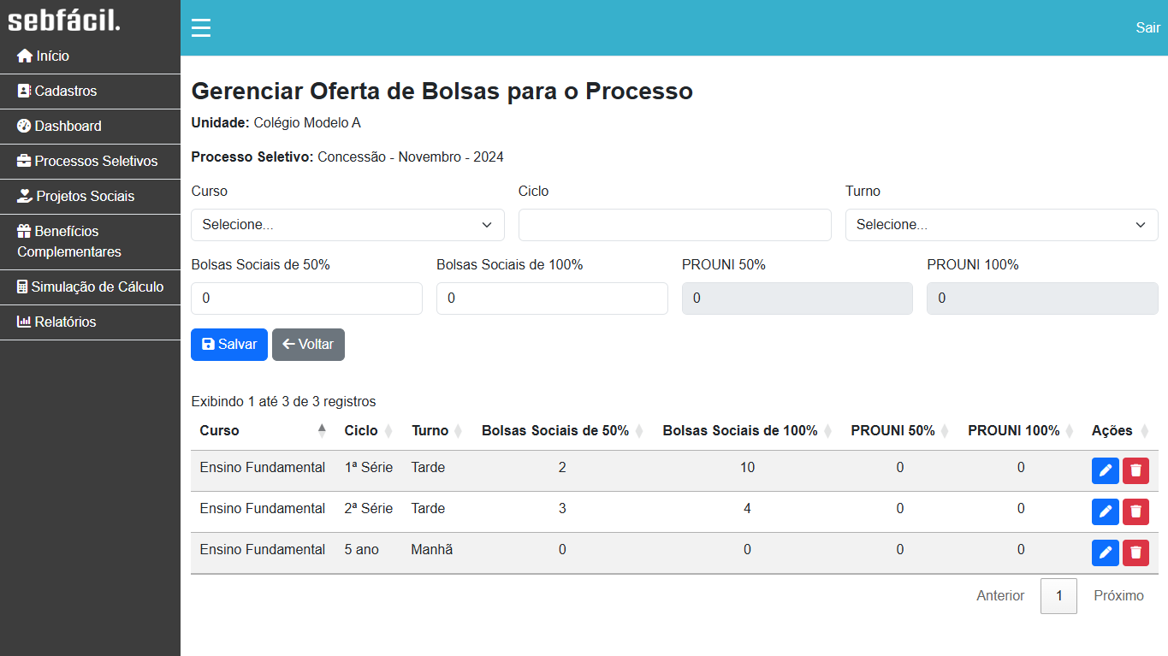
Task: Delete the 2ª Série row with trash icon
Action: (1135, 511)
